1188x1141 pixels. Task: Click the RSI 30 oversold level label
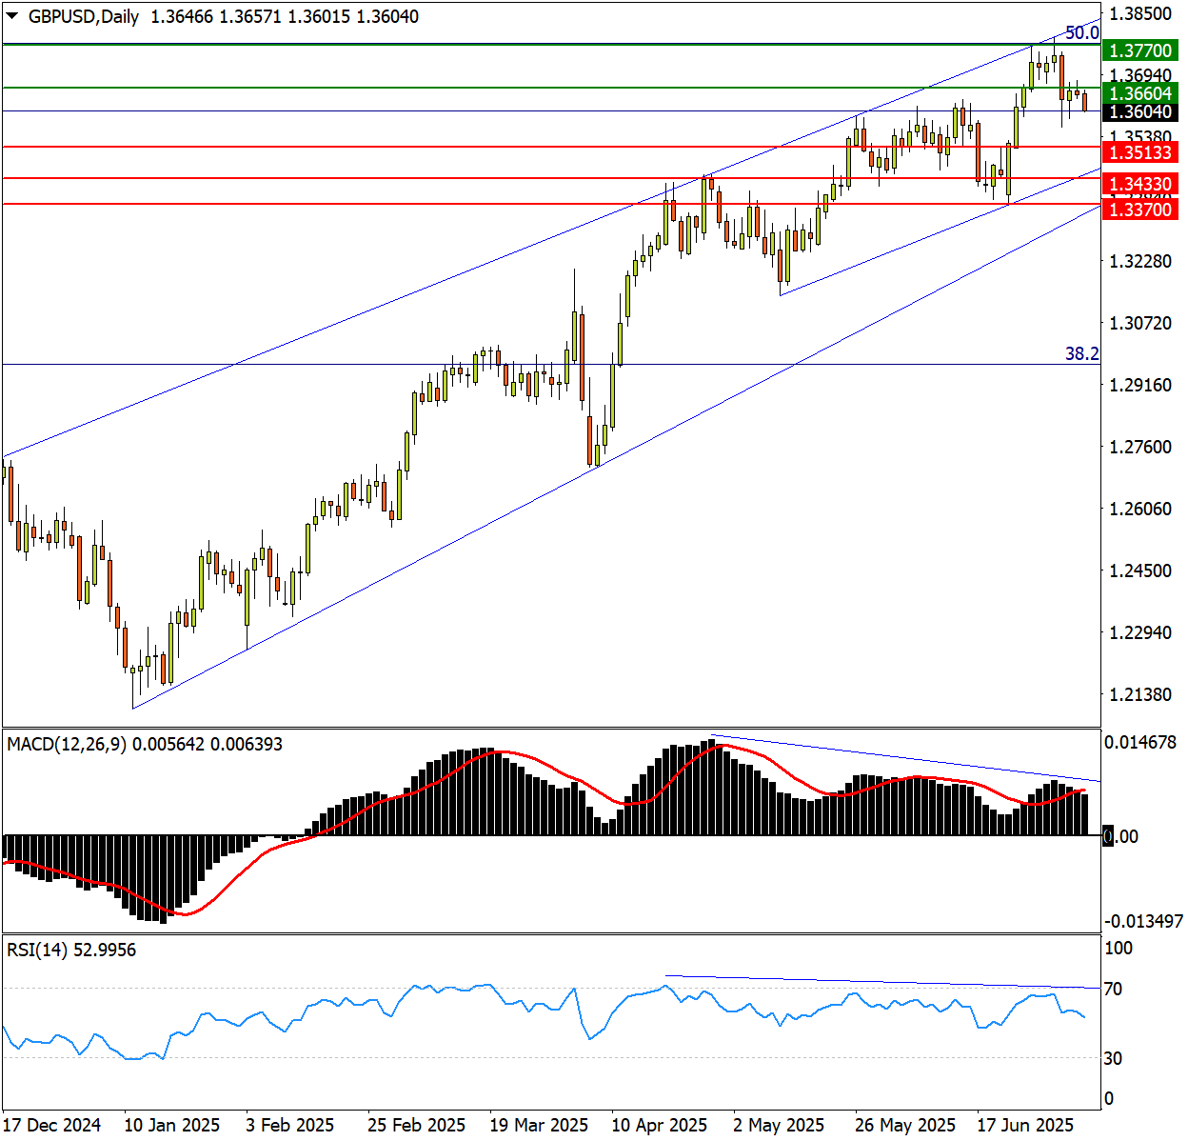pyautogui.click(x=1113, y=1058)
